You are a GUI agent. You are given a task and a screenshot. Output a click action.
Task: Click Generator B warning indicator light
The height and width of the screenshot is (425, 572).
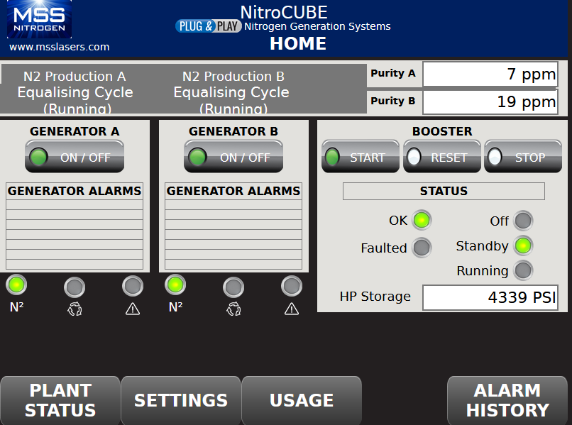pyautogui.click(x=292, y=286)
